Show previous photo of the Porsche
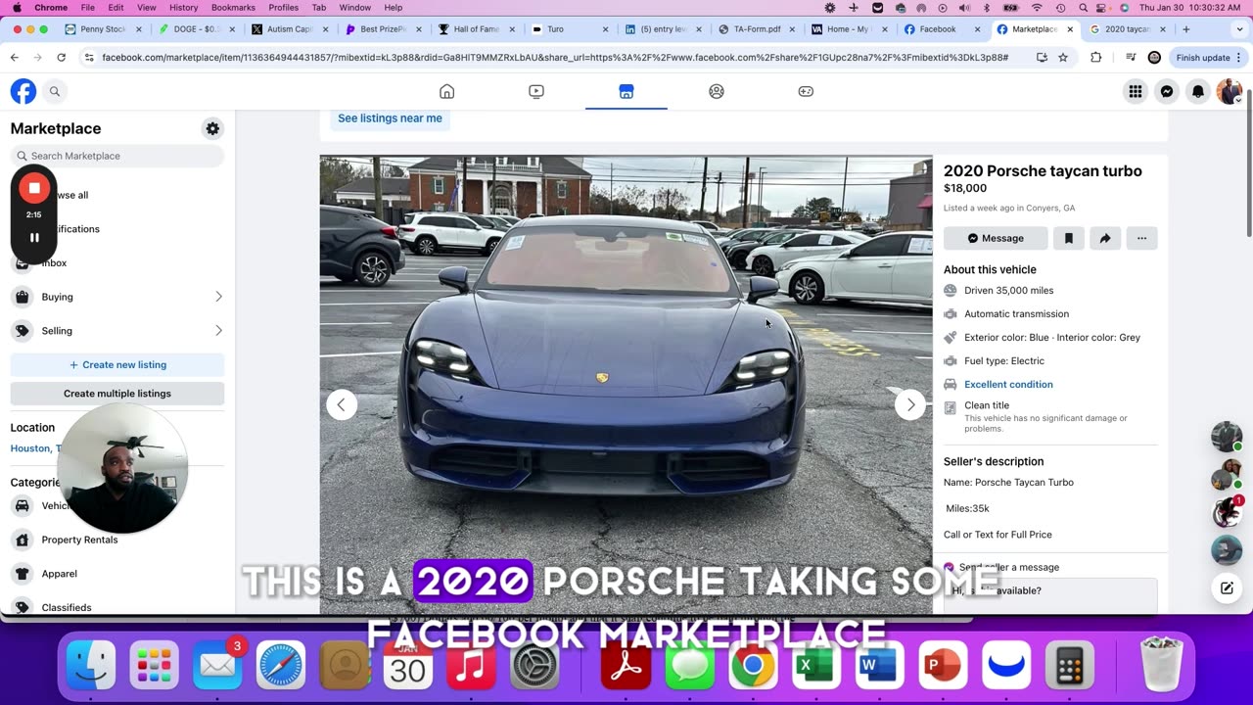The height and width of the screenshot is (705, 1253). (342, 404)
